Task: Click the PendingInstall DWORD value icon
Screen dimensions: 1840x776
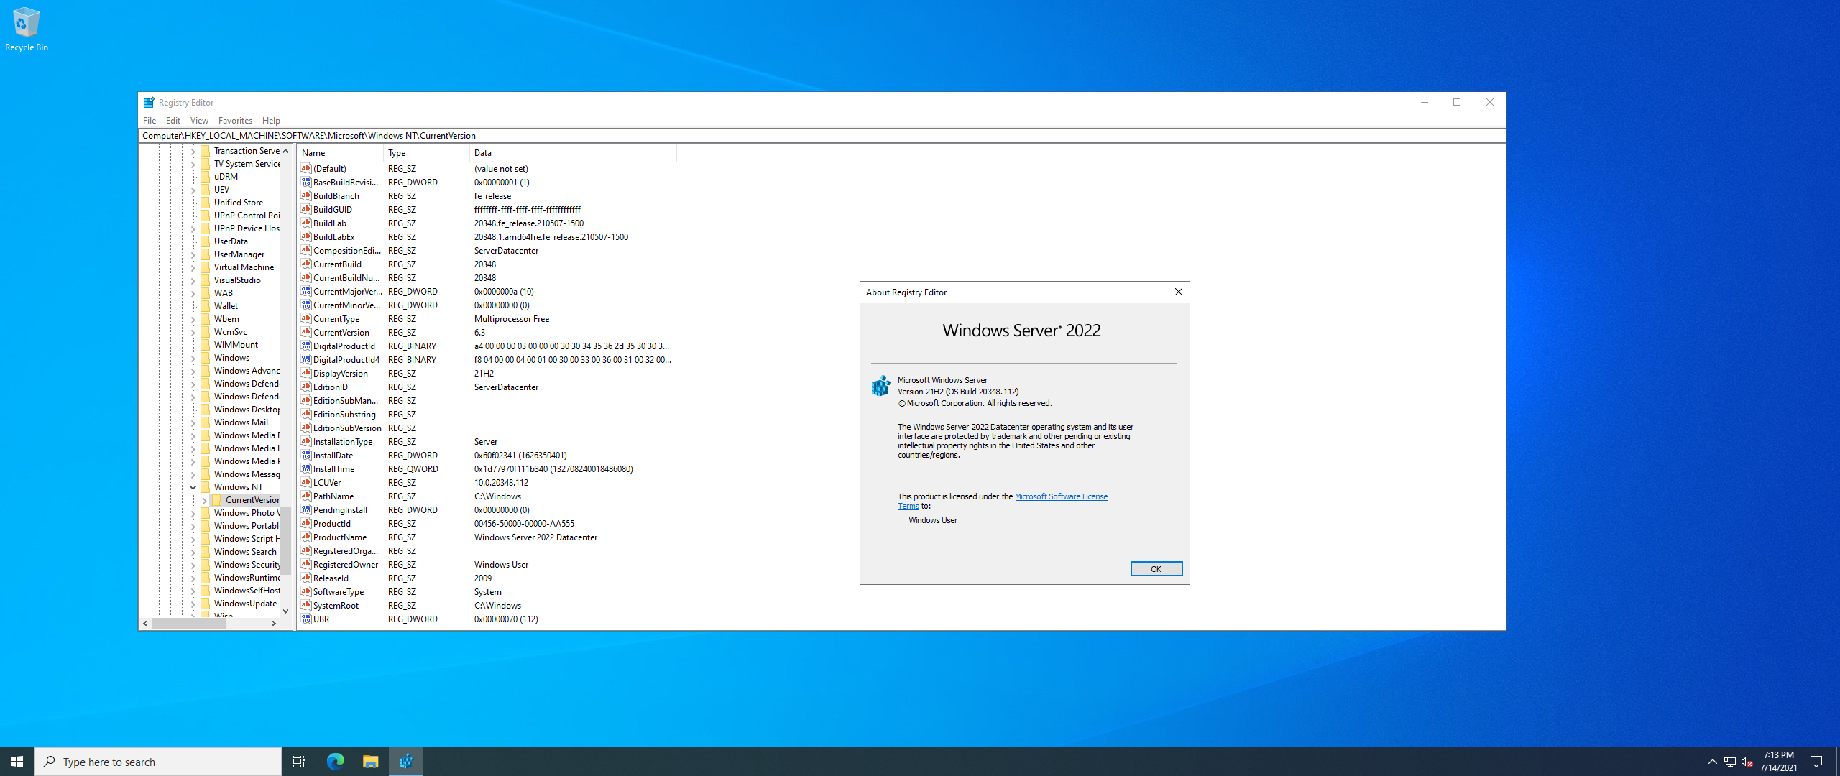Action: click(306, 509)
